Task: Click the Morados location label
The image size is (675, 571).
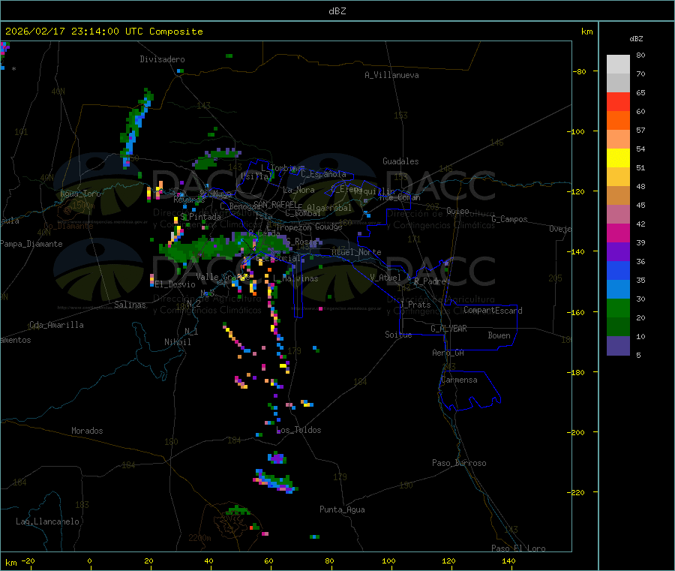Action: click(87, 431)
